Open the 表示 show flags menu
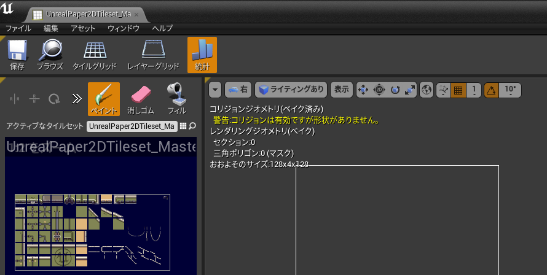The width and height of the screenshot is (547, 275). coord(342,90)
